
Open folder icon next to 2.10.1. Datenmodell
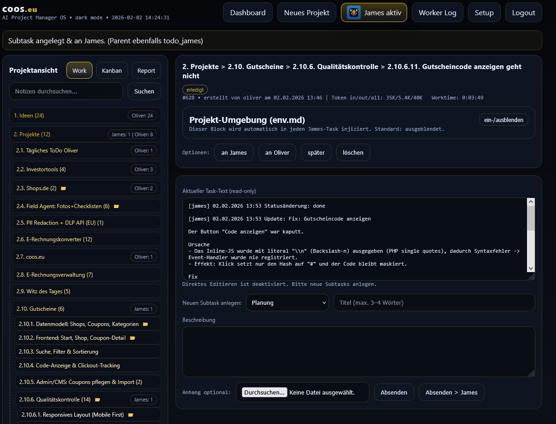point(146,324)
